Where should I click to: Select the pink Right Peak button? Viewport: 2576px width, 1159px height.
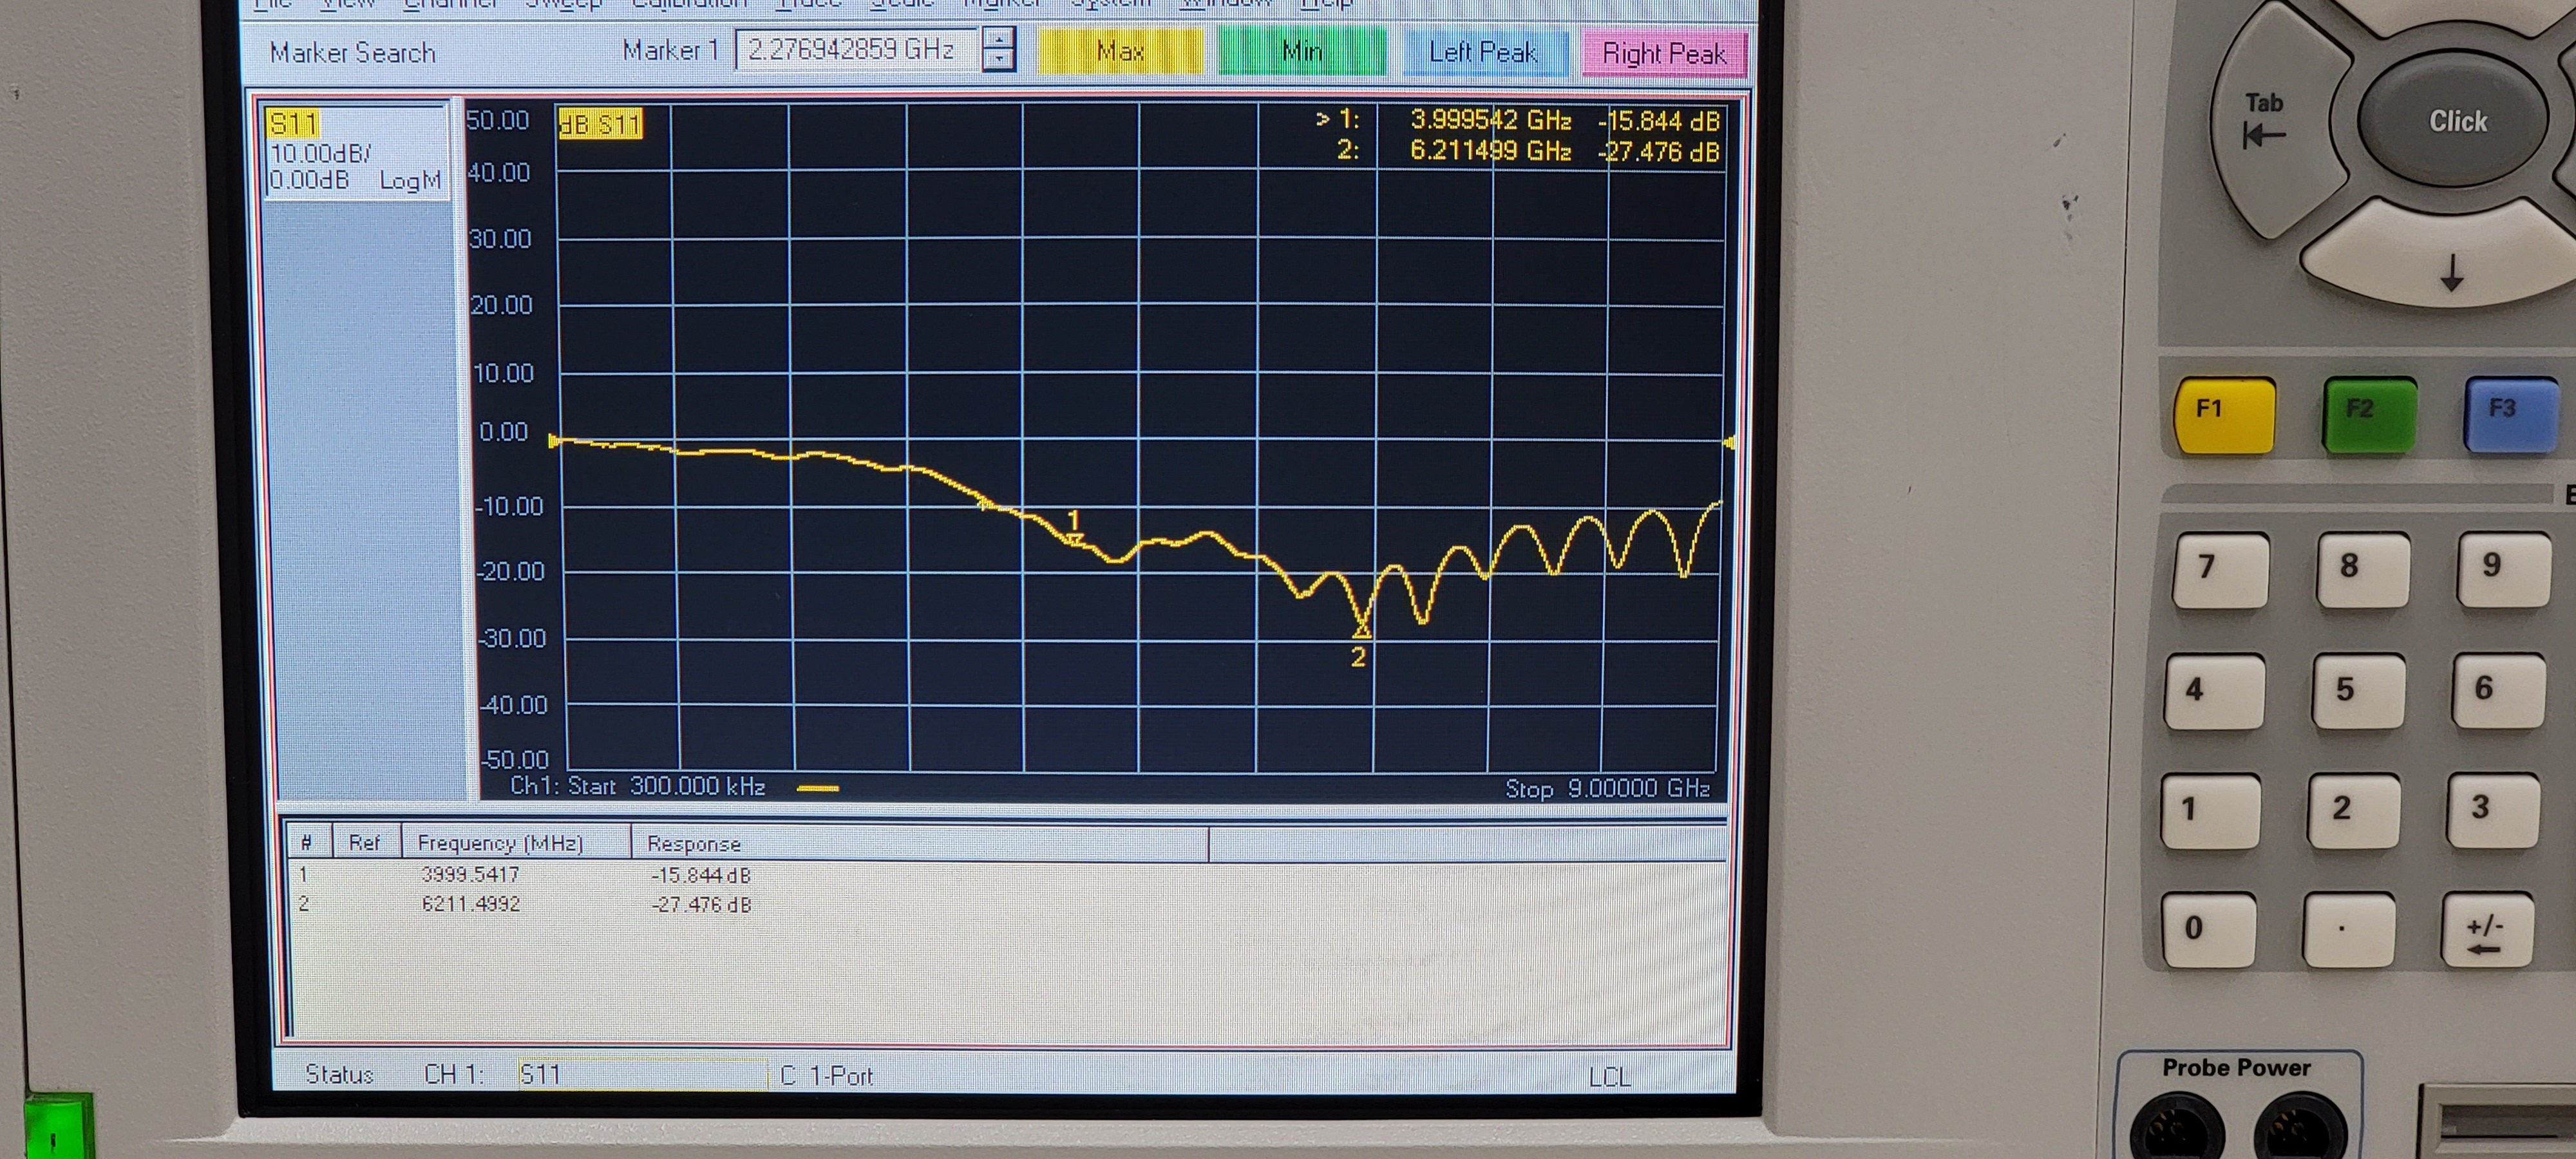point(1664,54)
